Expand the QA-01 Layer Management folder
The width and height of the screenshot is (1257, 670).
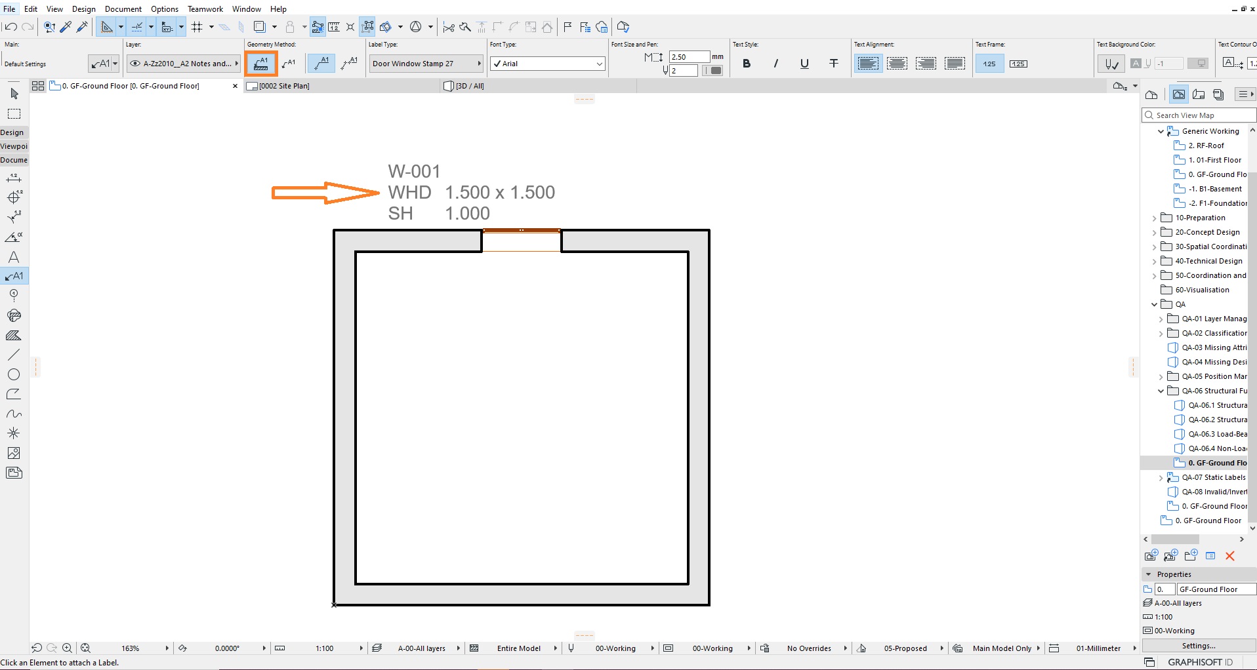1161,319
